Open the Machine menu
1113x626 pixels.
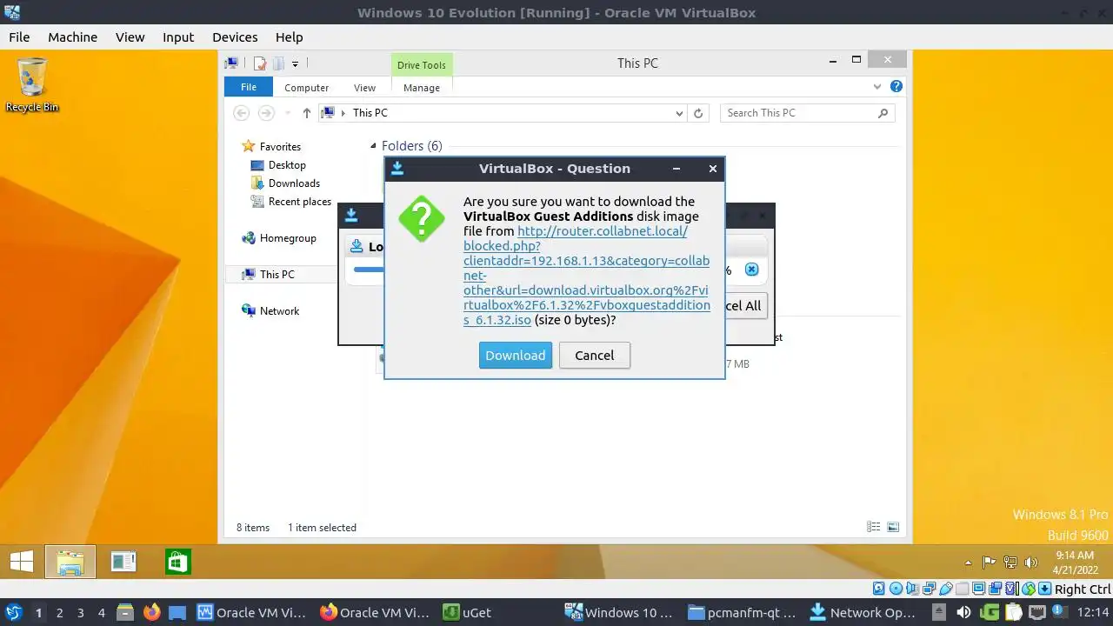pyautogui.click(x=72, y=37)
